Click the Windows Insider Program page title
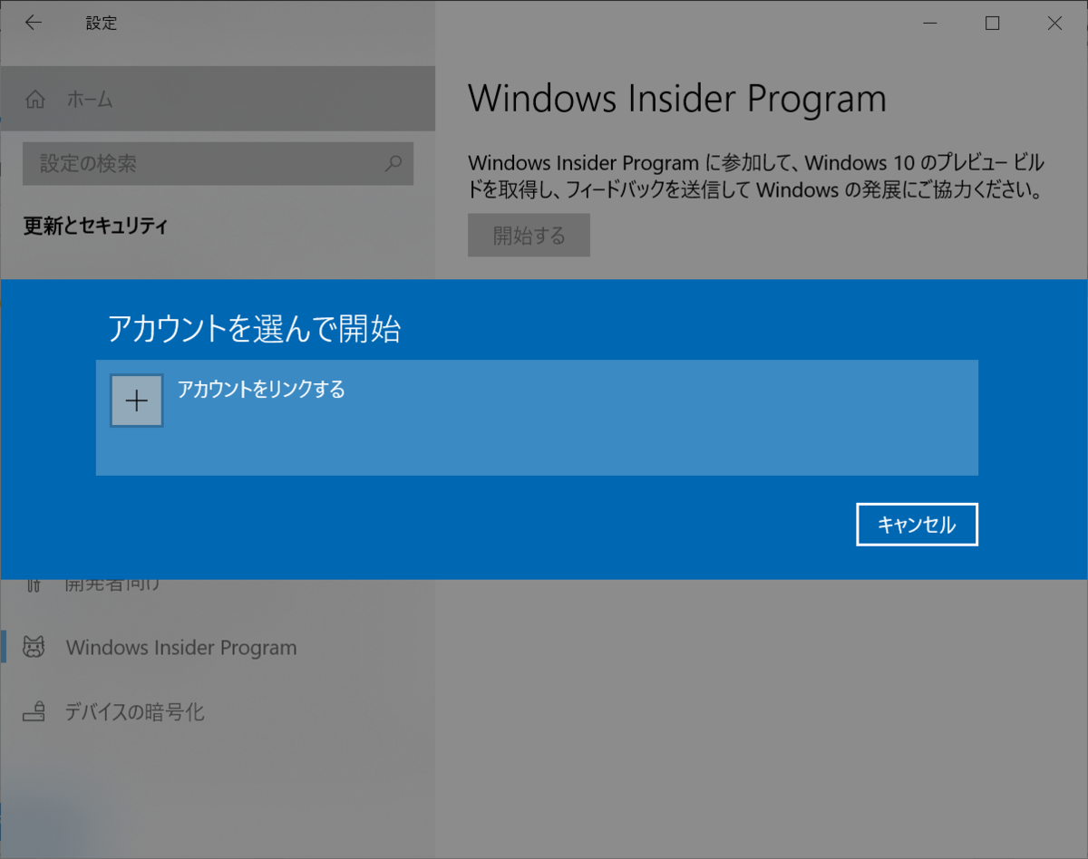1088x859 pixels. pyautogui.click(x=677, y=98)
